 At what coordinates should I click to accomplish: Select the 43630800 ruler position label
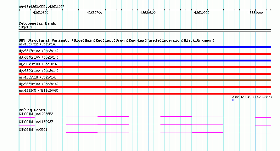pos(148,13)
